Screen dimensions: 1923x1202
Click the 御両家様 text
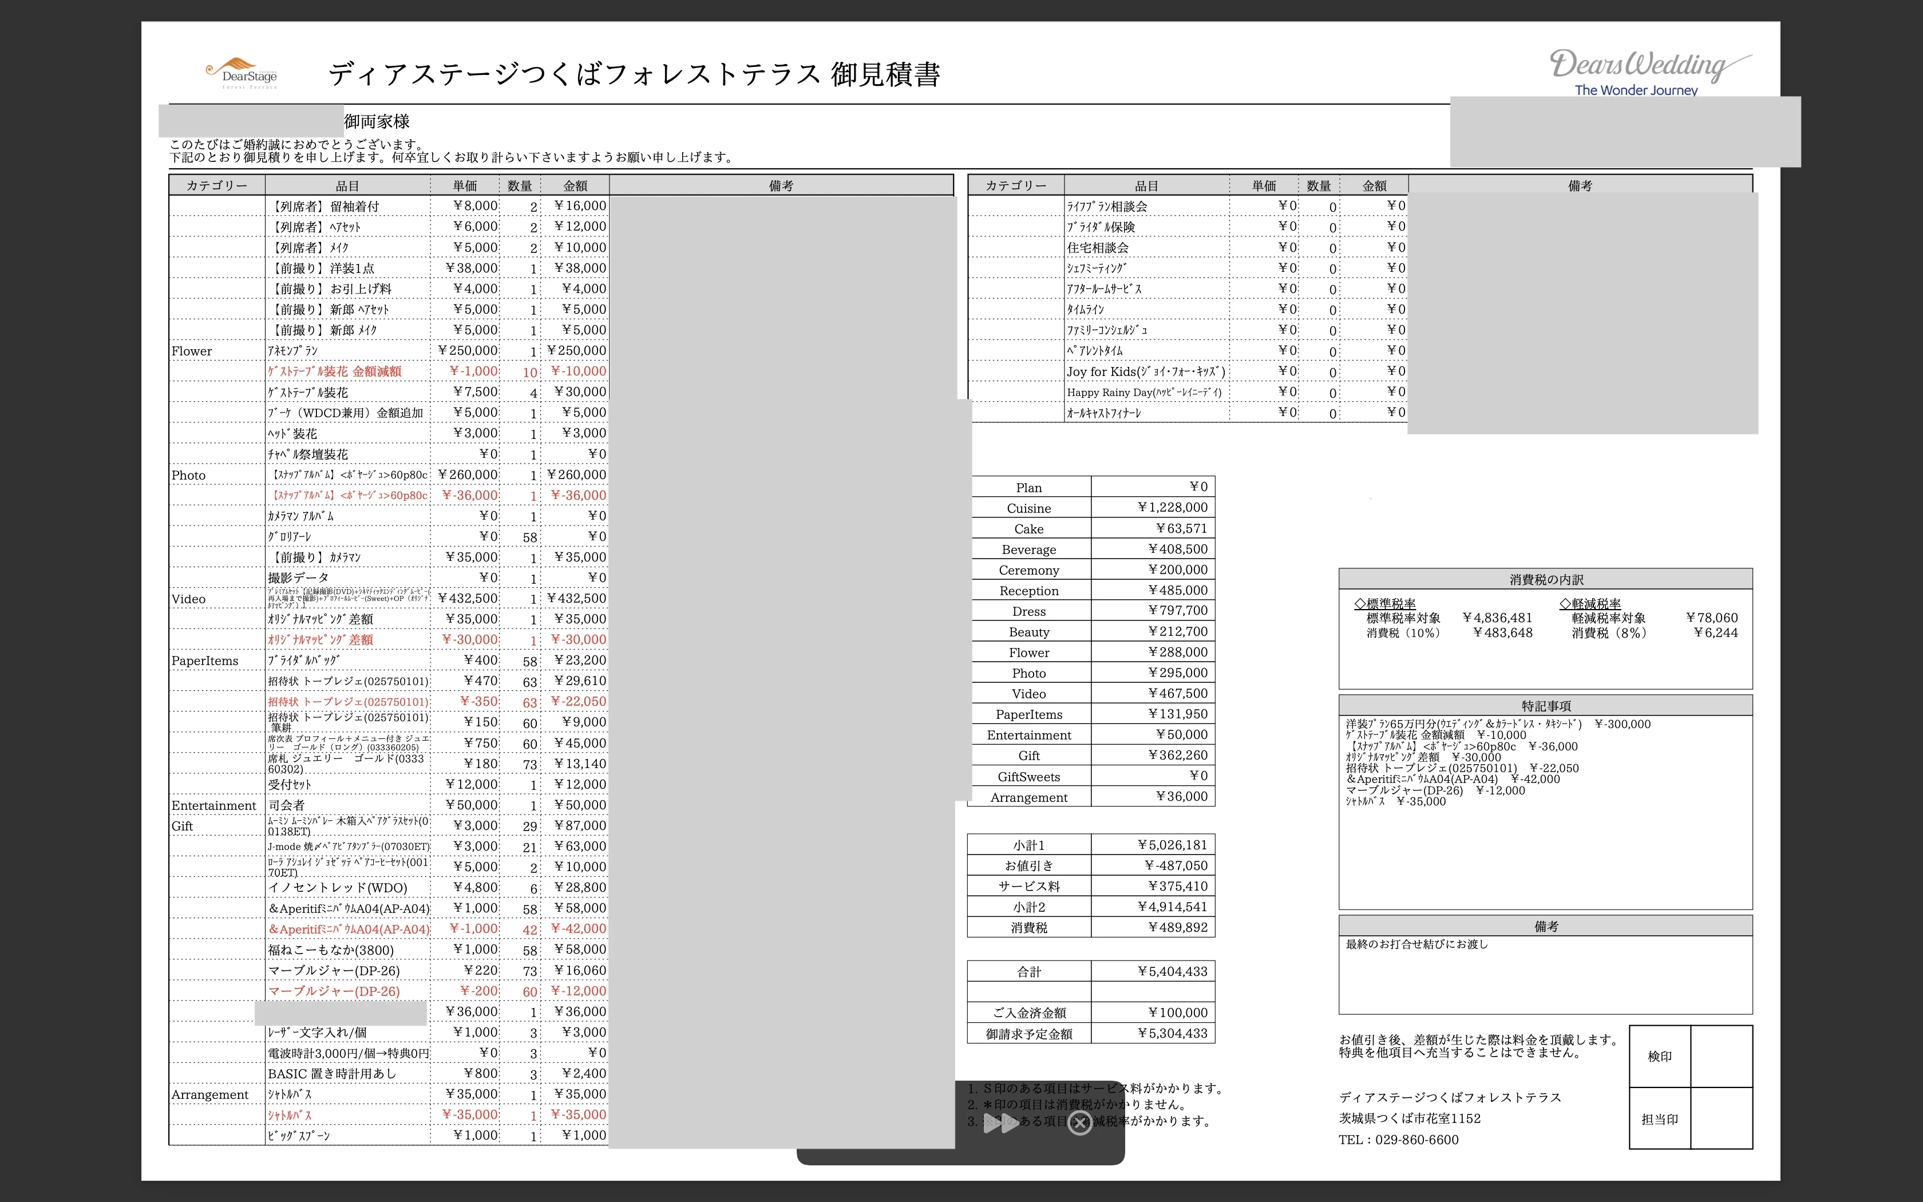tap(377, 121)
